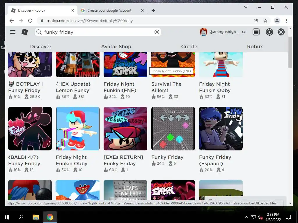Open {HEX Update} Lemon Funky' game
Screen dimensions: 298x223
click(73, 87)
